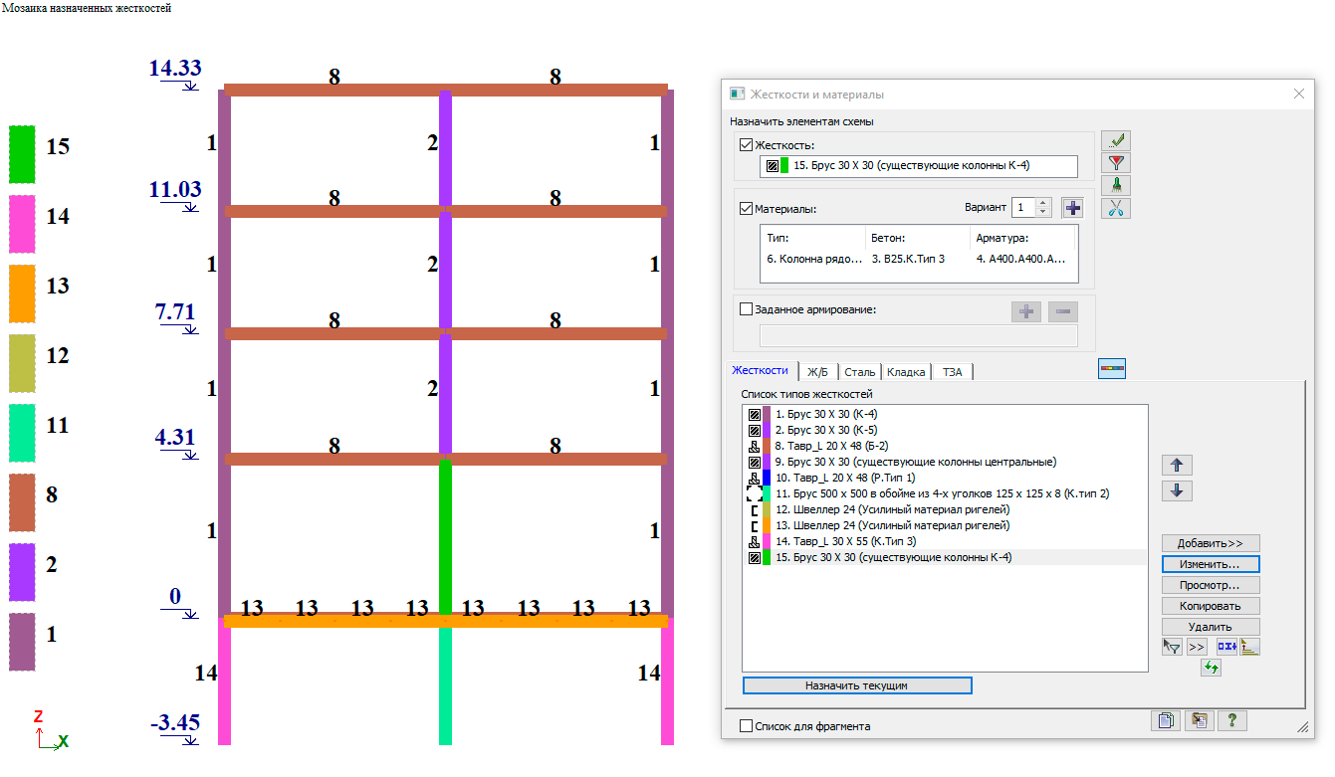Enable the Заданное армирование checkbox

point(746,309)
